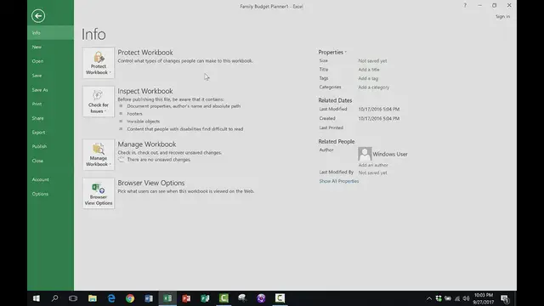The height and width of the screenshot is (306, 544).
Task: Choose Save As in the backstage menu
Action: (51, 90)
